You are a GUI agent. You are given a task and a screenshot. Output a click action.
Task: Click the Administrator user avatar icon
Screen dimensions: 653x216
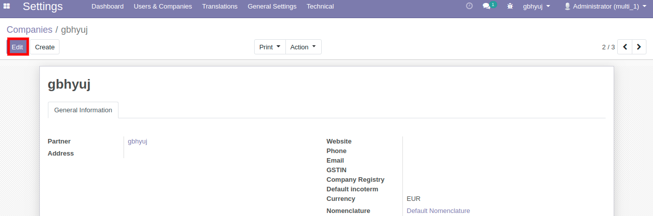click(567, 7)
